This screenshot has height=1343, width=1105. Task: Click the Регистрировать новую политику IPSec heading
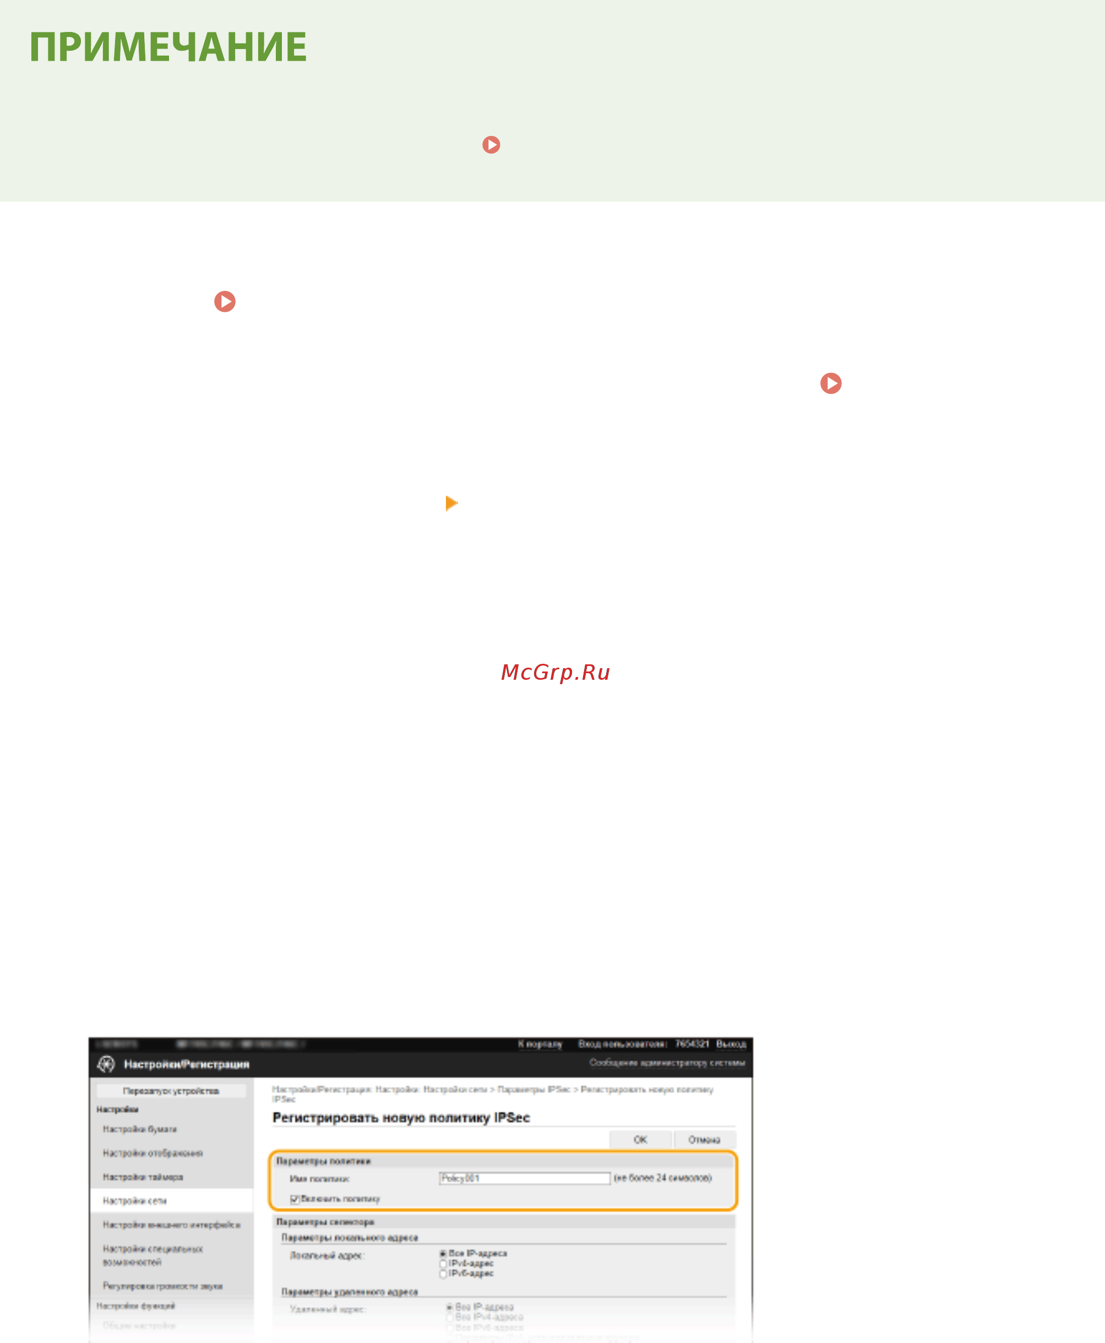click(x=401, y=1118)
